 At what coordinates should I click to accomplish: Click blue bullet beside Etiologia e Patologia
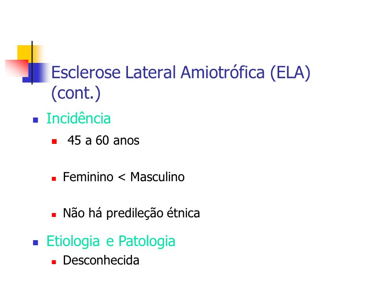pos(35,243)
